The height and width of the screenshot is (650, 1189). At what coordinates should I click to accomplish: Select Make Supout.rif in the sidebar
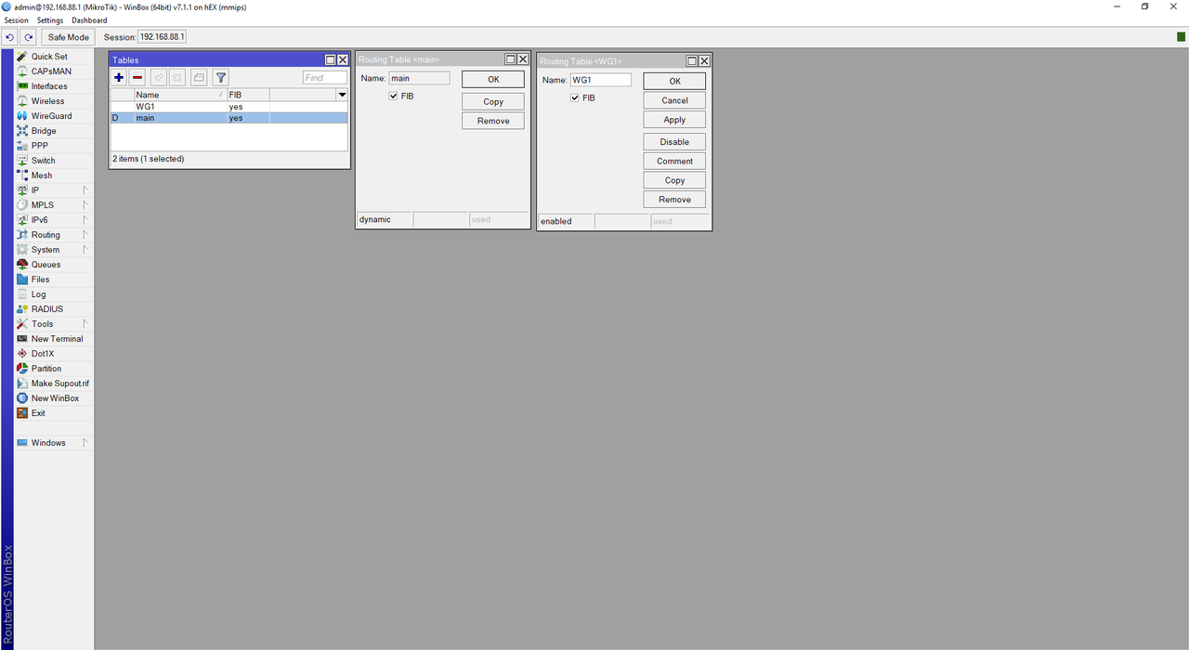(x=54, y=383)
